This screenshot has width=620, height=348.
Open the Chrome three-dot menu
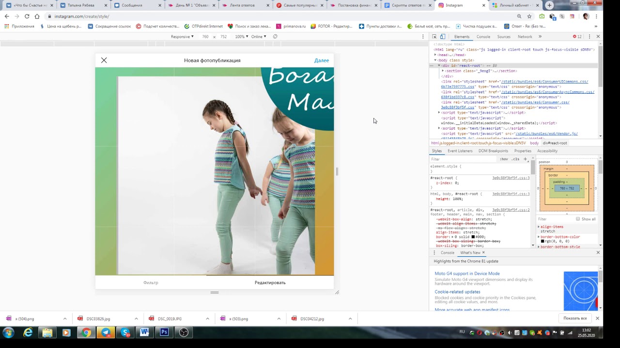[596, 16]
